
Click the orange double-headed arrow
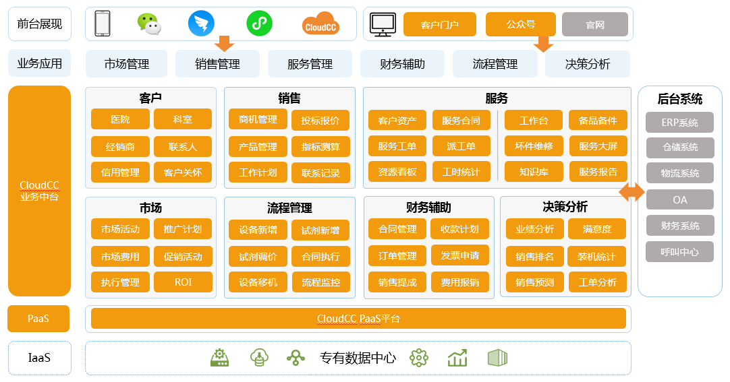point(632,192)
